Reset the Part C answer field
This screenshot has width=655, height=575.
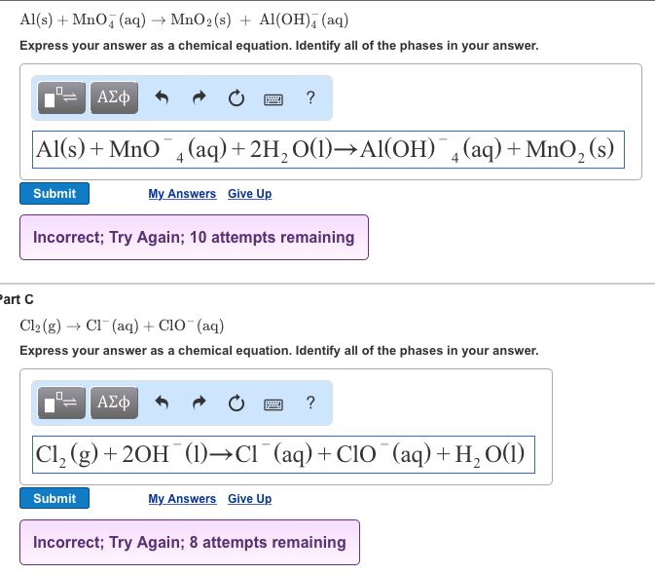click(237, 403)
